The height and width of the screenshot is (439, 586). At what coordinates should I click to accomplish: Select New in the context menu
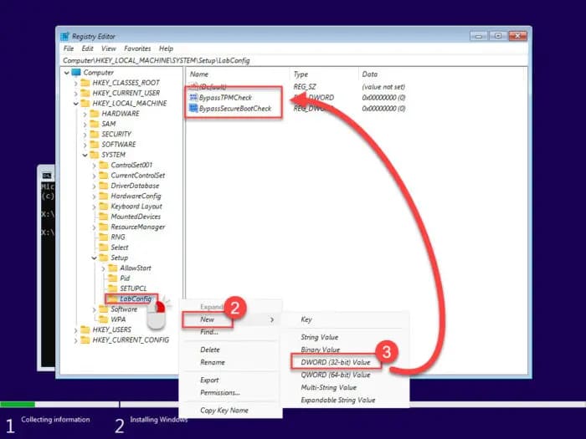pos(211,319)
